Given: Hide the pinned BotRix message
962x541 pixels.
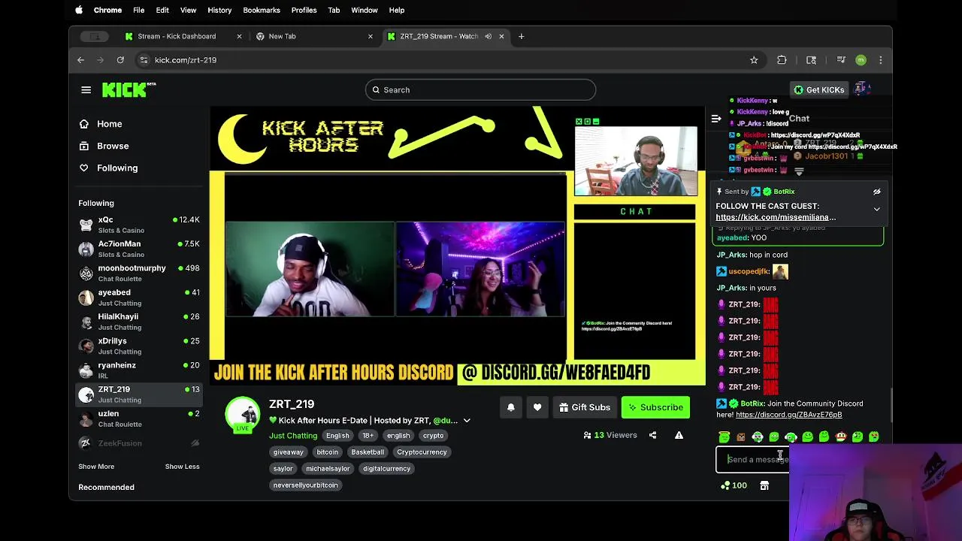Looking at the screenshot, I should (876, 192).
